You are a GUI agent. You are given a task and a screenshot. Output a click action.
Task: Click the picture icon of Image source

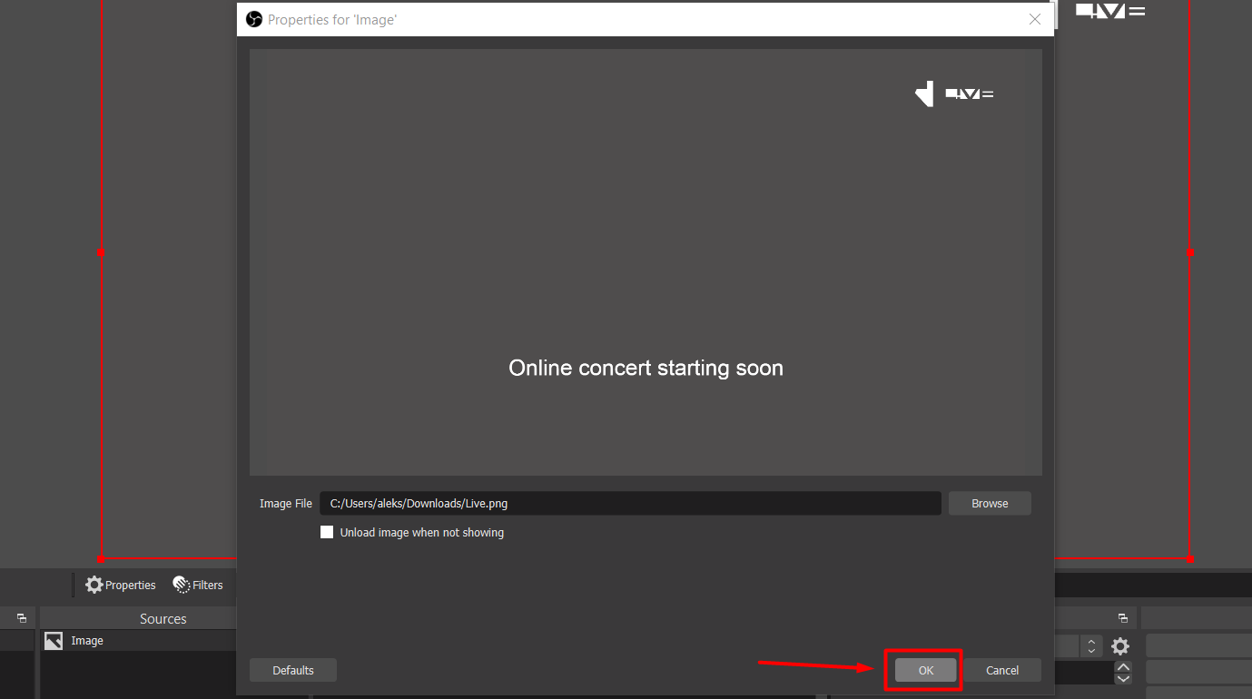click(54, 640)
